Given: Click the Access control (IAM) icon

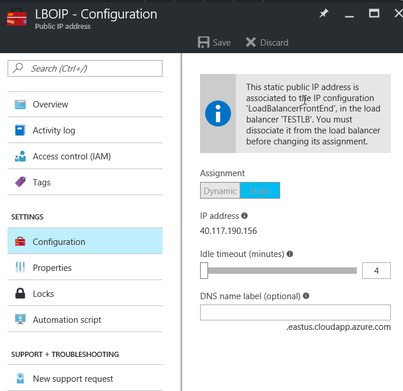Looking at the screenshot, I should 21,157.
